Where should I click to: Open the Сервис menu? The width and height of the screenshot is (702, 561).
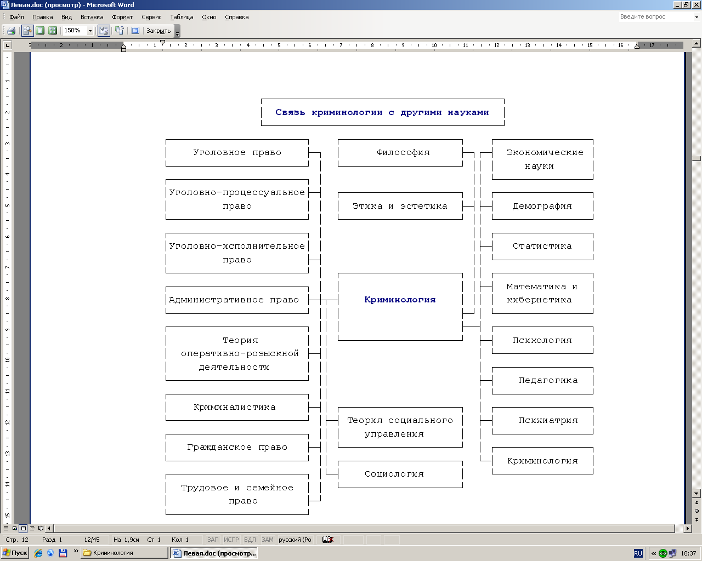(151, 17)
